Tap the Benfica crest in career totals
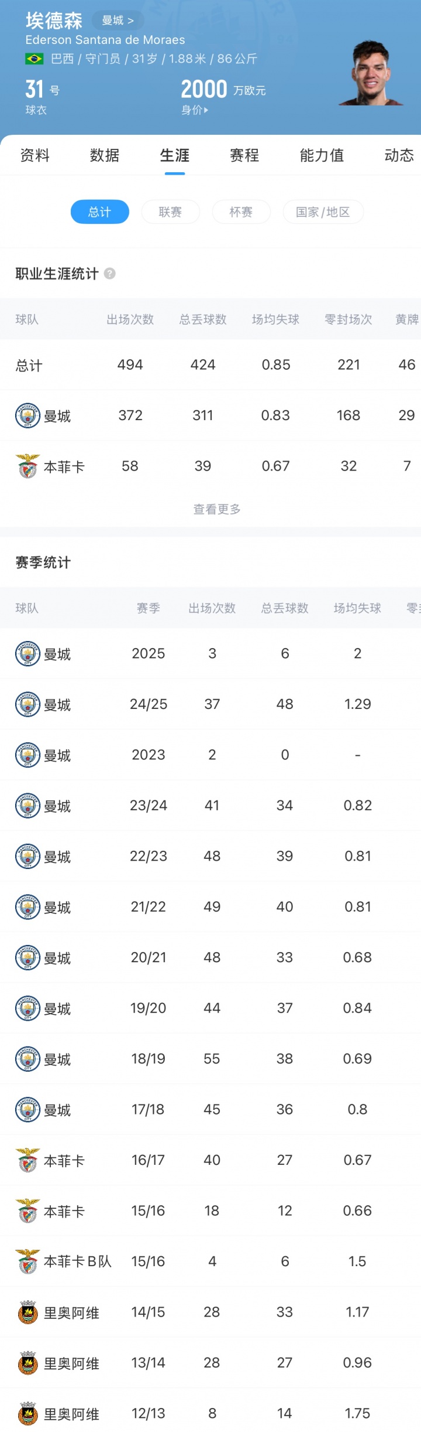Screen dimensions: 421x1432 (27, 466)
